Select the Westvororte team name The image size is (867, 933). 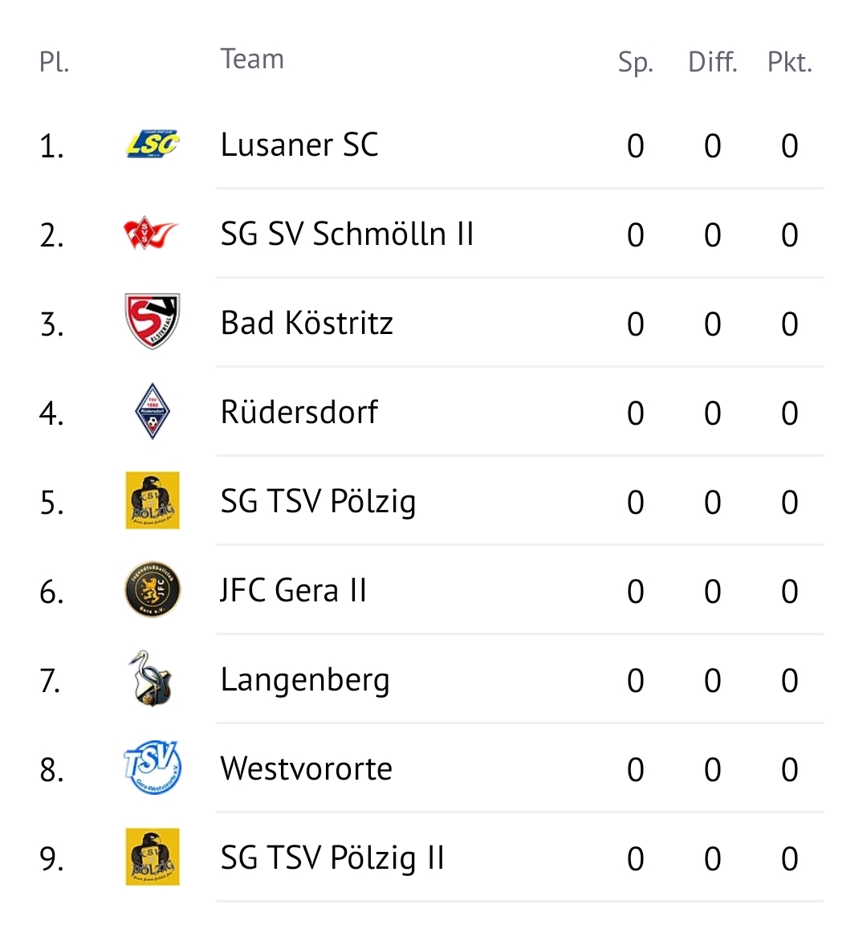point(307,768)
